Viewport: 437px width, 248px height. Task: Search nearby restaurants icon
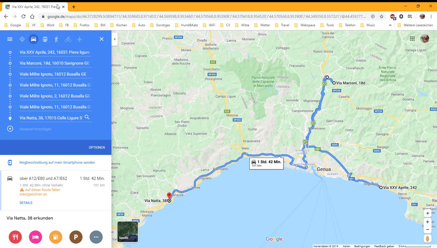coord(15,237)
